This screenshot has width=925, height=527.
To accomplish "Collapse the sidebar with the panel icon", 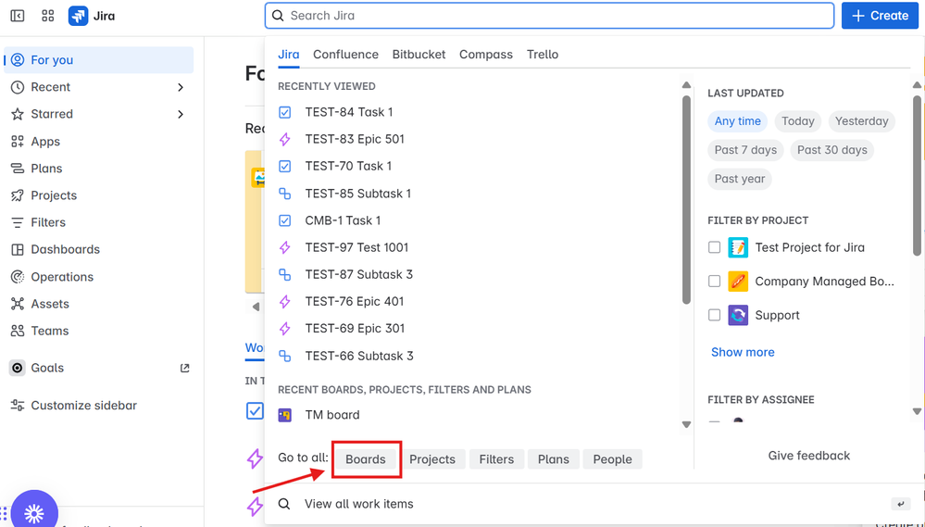I will (x=18, y=16).
